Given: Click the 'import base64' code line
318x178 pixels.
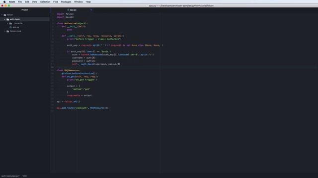Looking at the screenshot, I should coord(65,17).
